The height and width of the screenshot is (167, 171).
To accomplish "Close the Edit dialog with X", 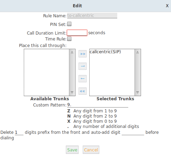I will 167,6.
